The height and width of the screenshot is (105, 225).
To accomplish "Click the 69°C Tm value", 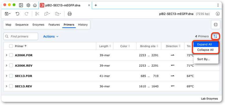I will [190, 87].
